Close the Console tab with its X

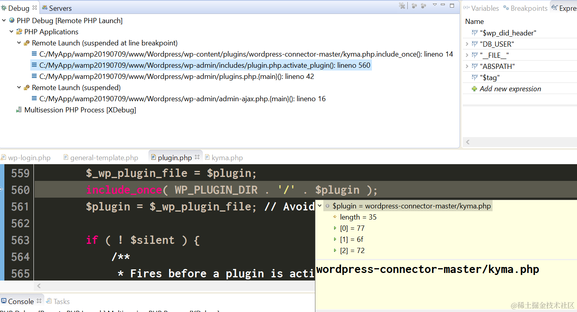[x=39, y=301]
